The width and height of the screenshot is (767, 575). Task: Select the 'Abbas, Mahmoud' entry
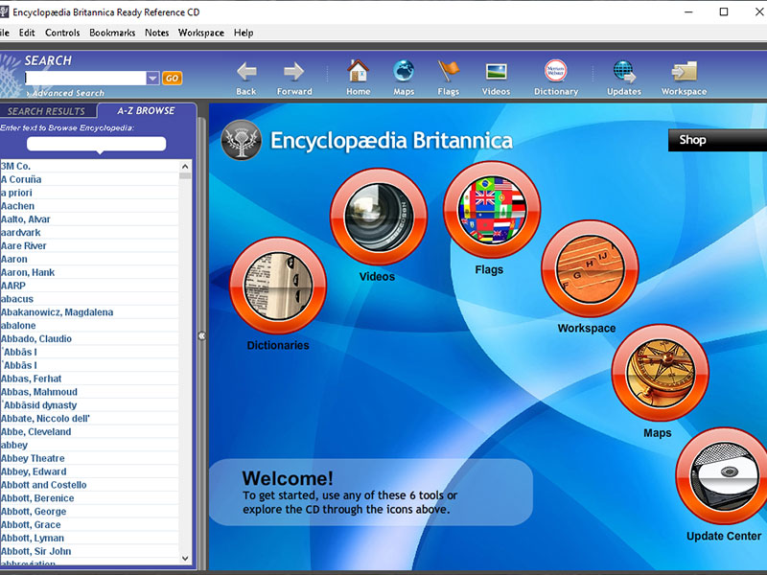[89, 392]
